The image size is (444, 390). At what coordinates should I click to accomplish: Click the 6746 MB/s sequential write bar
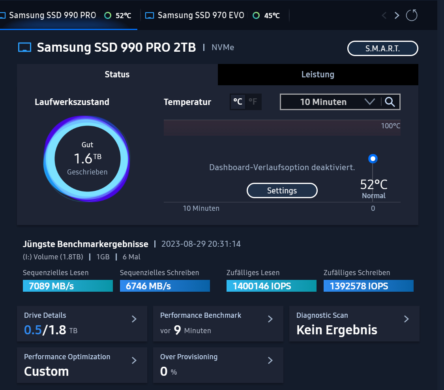pyautogui.click(x=165, y=286)
